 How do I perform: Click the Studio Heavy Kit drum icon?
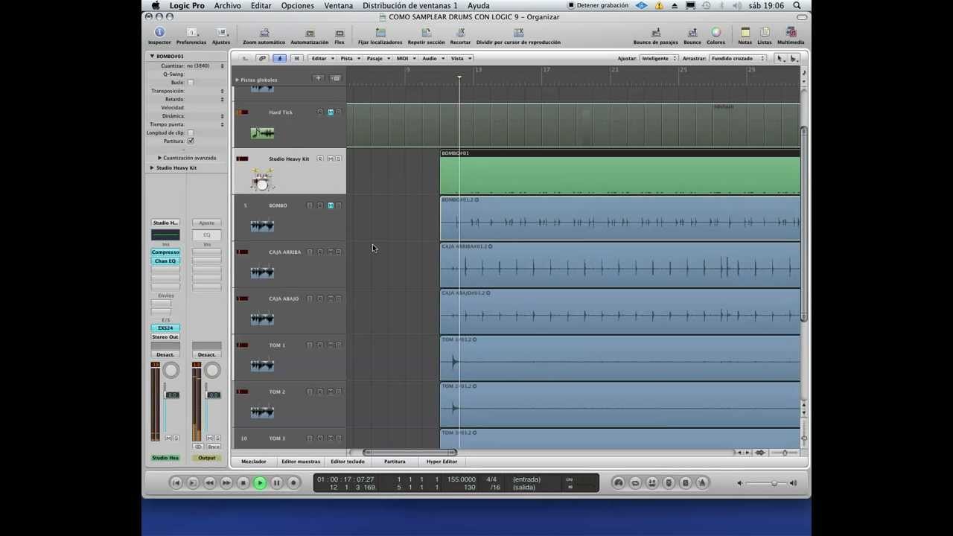262,179
